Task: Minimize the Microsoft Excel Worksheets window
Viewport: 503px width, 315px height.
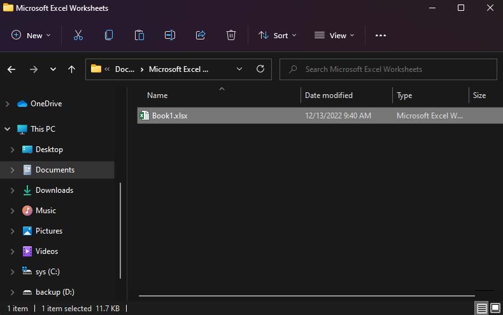Action: pos(432,8)
